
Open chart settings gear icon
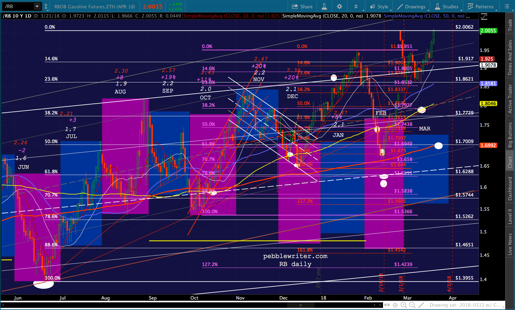tap(339, 6)
